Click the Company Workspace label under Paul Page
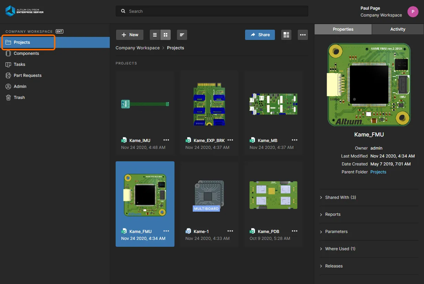Viewport: 424px width, 284px height. point(381,15)
